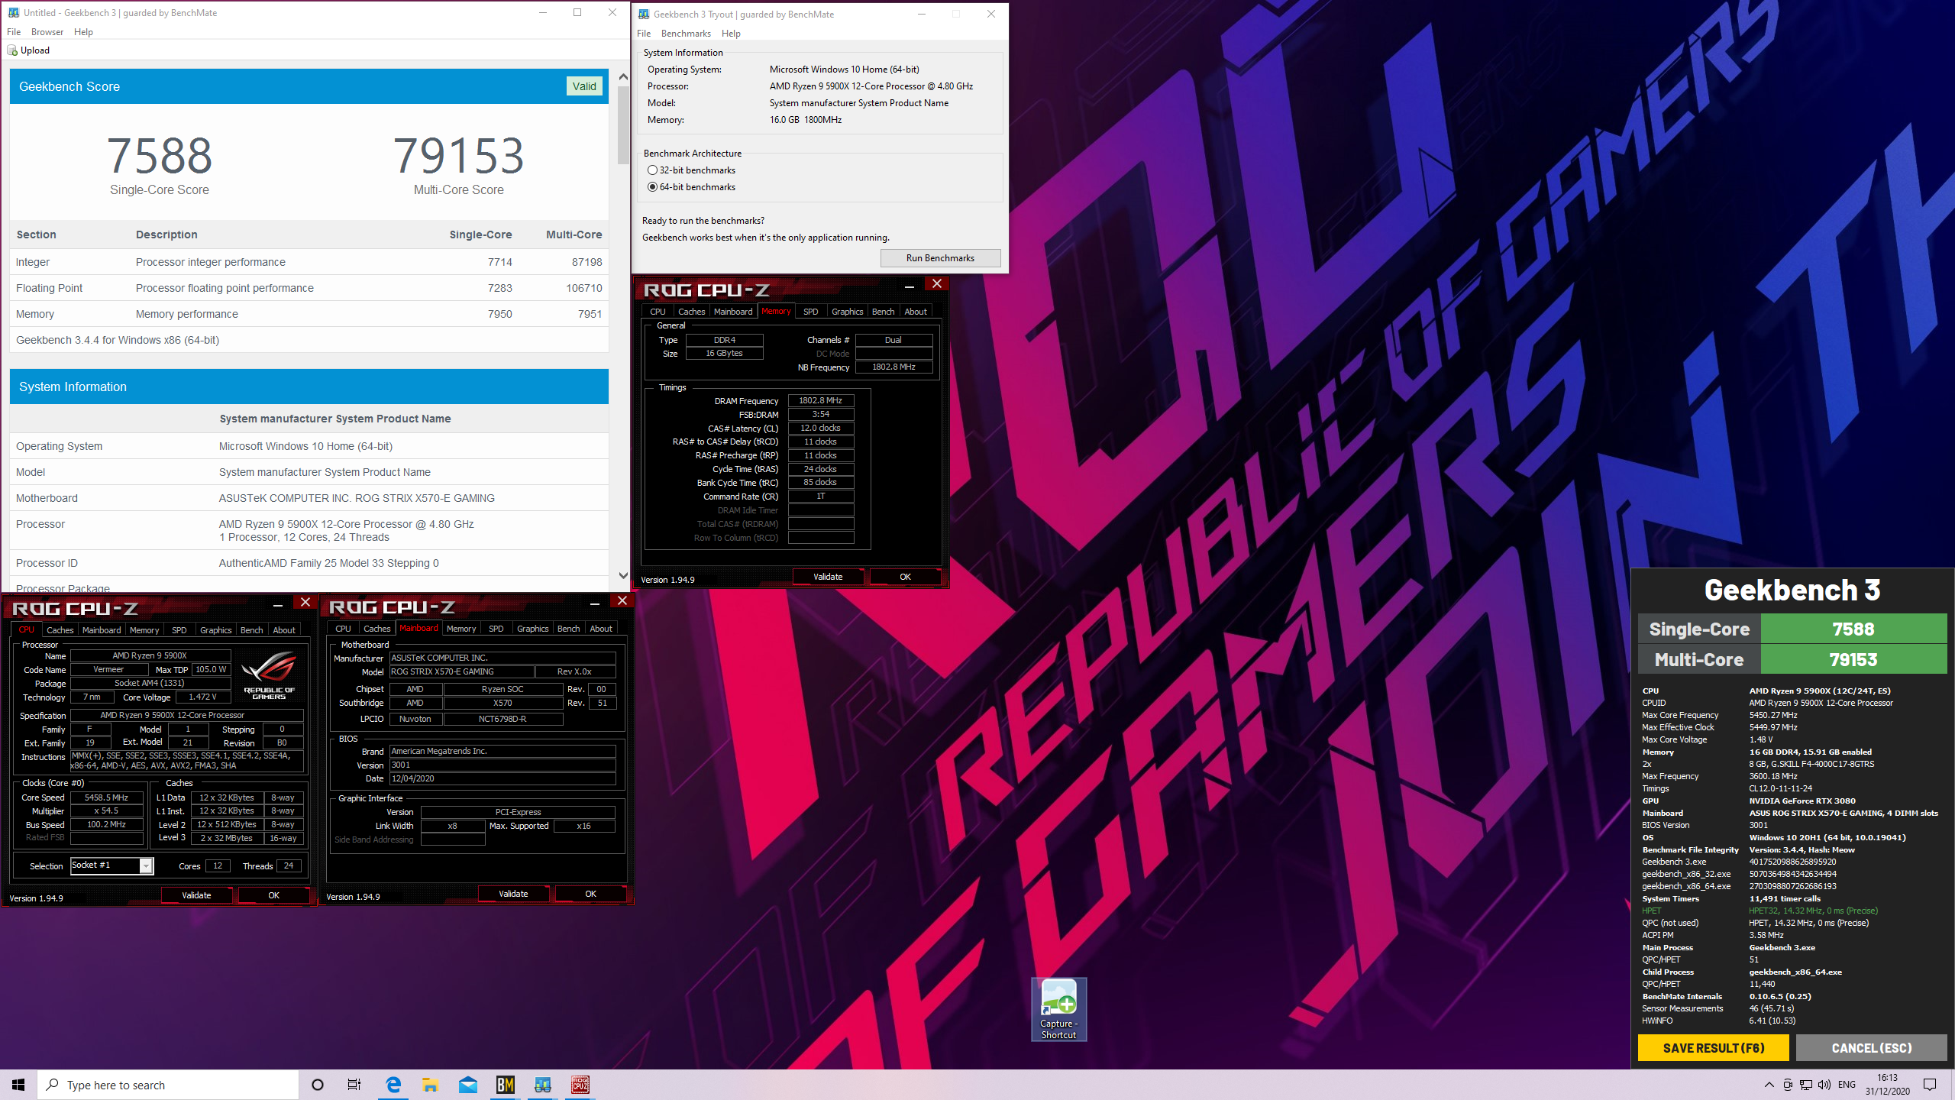Open the Windows Start menu
This screenshot has width=1955, height=1100.
tap(18, 1085)
